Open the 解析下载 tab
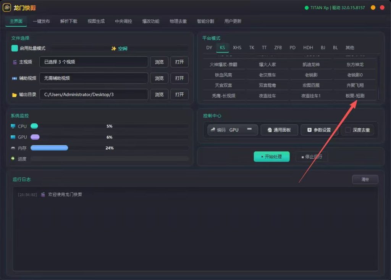Viewport: 391px width, 280px height. (69, 21)
